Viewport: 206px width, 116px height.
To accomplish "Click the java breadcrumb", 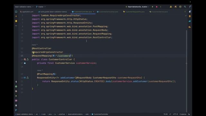I will coord(50,114).
